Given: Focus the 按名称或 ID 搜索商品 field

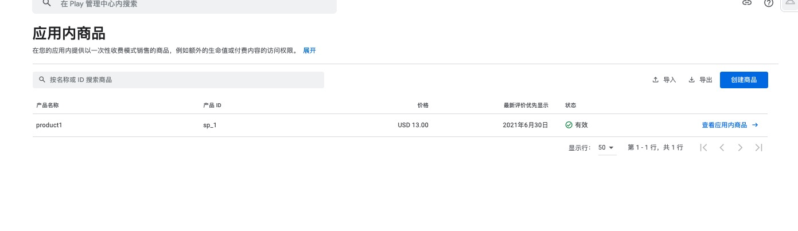Looking at the screenshot, I should (x=178, y=80).
